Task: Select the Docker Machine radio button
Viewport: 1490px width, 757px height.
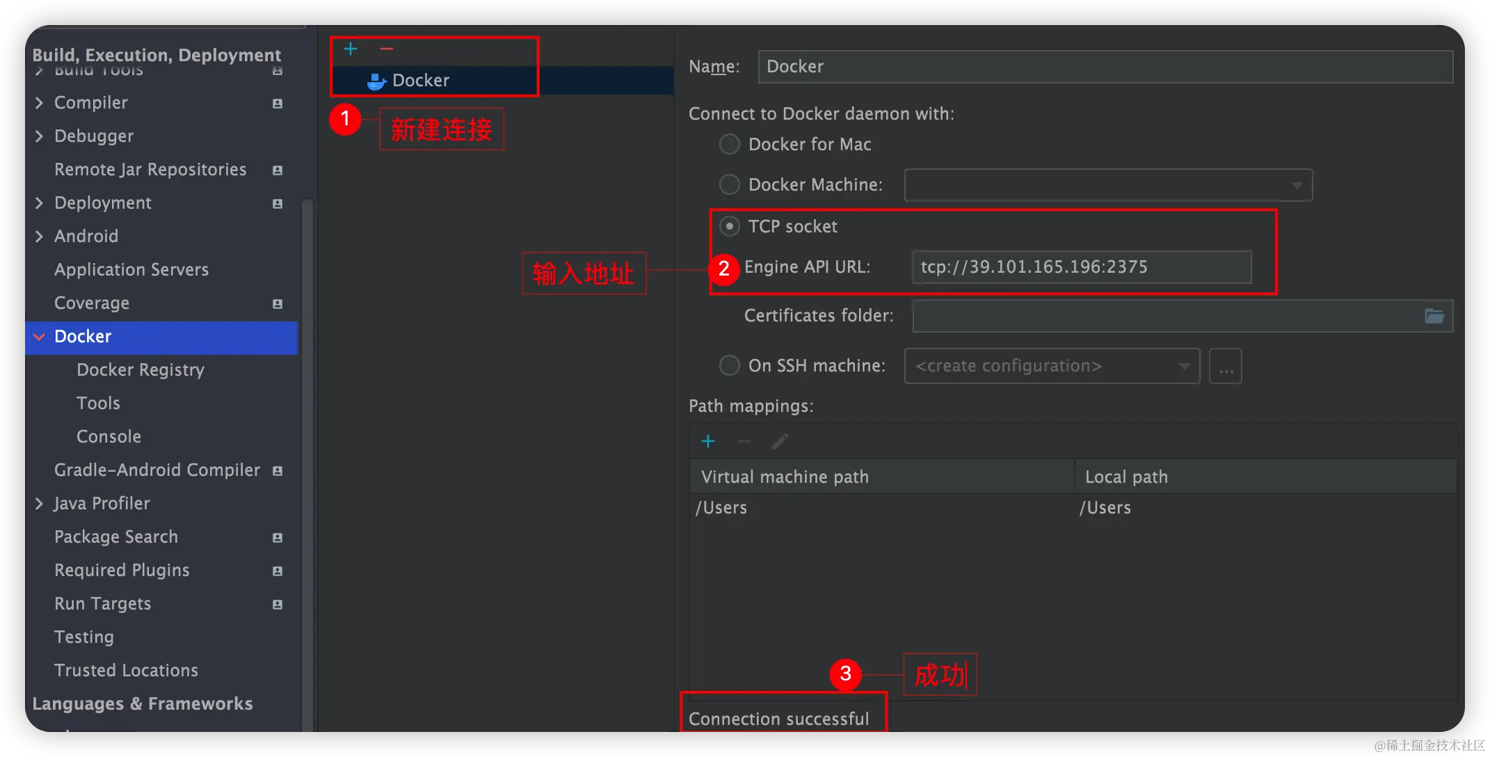Action: click(x=729, y=184)
